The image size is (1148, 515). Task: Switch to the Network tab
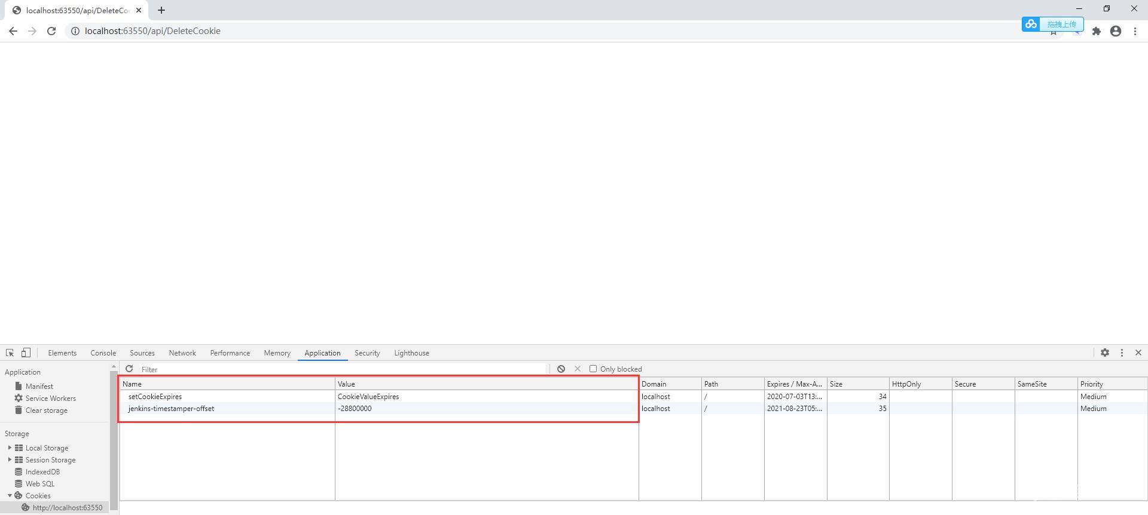[182, 353]
